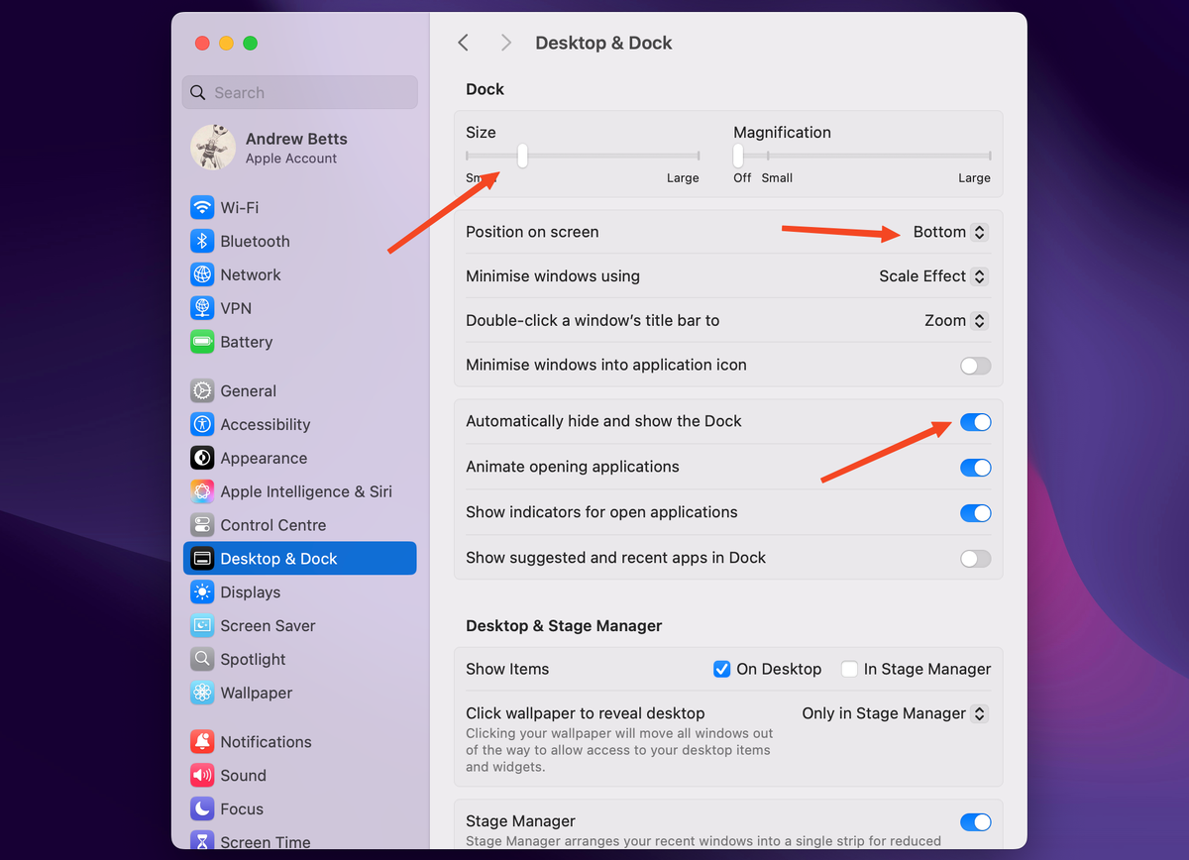Click the 'Show Items' label
The width and height of the screenshot is (1189, 860).
point(507,669)
